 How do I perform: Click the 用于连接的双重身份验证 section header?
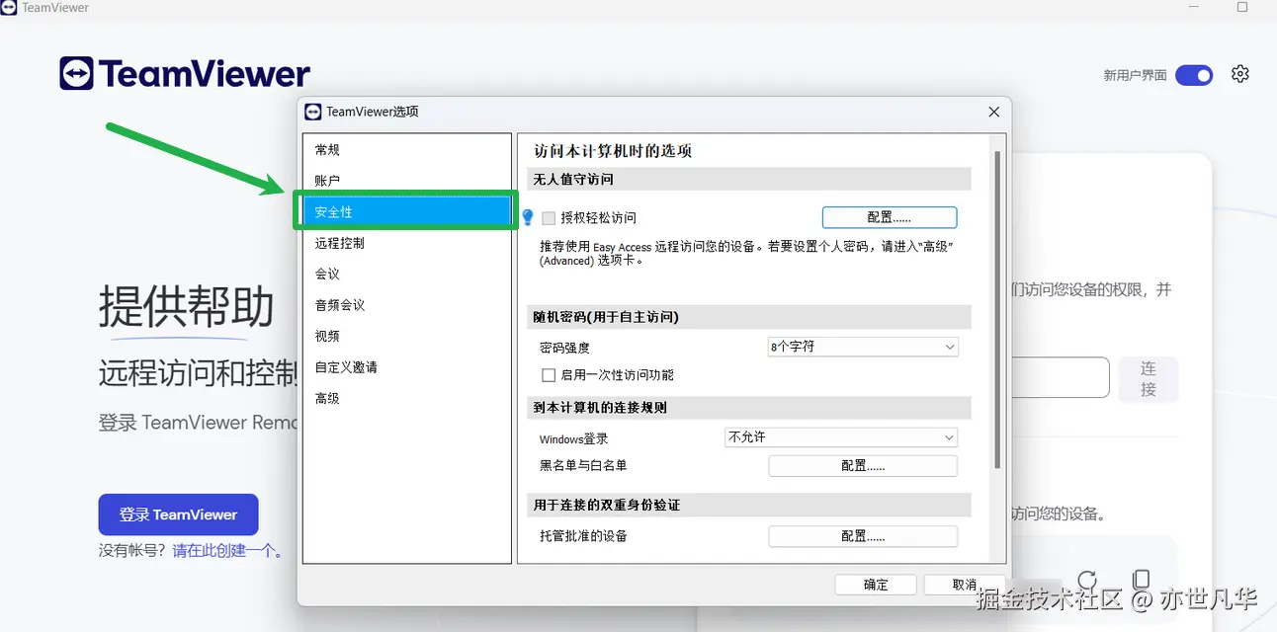[751, 505]
